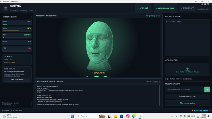Toggle the AUTONOMOUS · READY mode pill
Image resolution: width=212 pixels, height=119 pixels.
[166, 8]
